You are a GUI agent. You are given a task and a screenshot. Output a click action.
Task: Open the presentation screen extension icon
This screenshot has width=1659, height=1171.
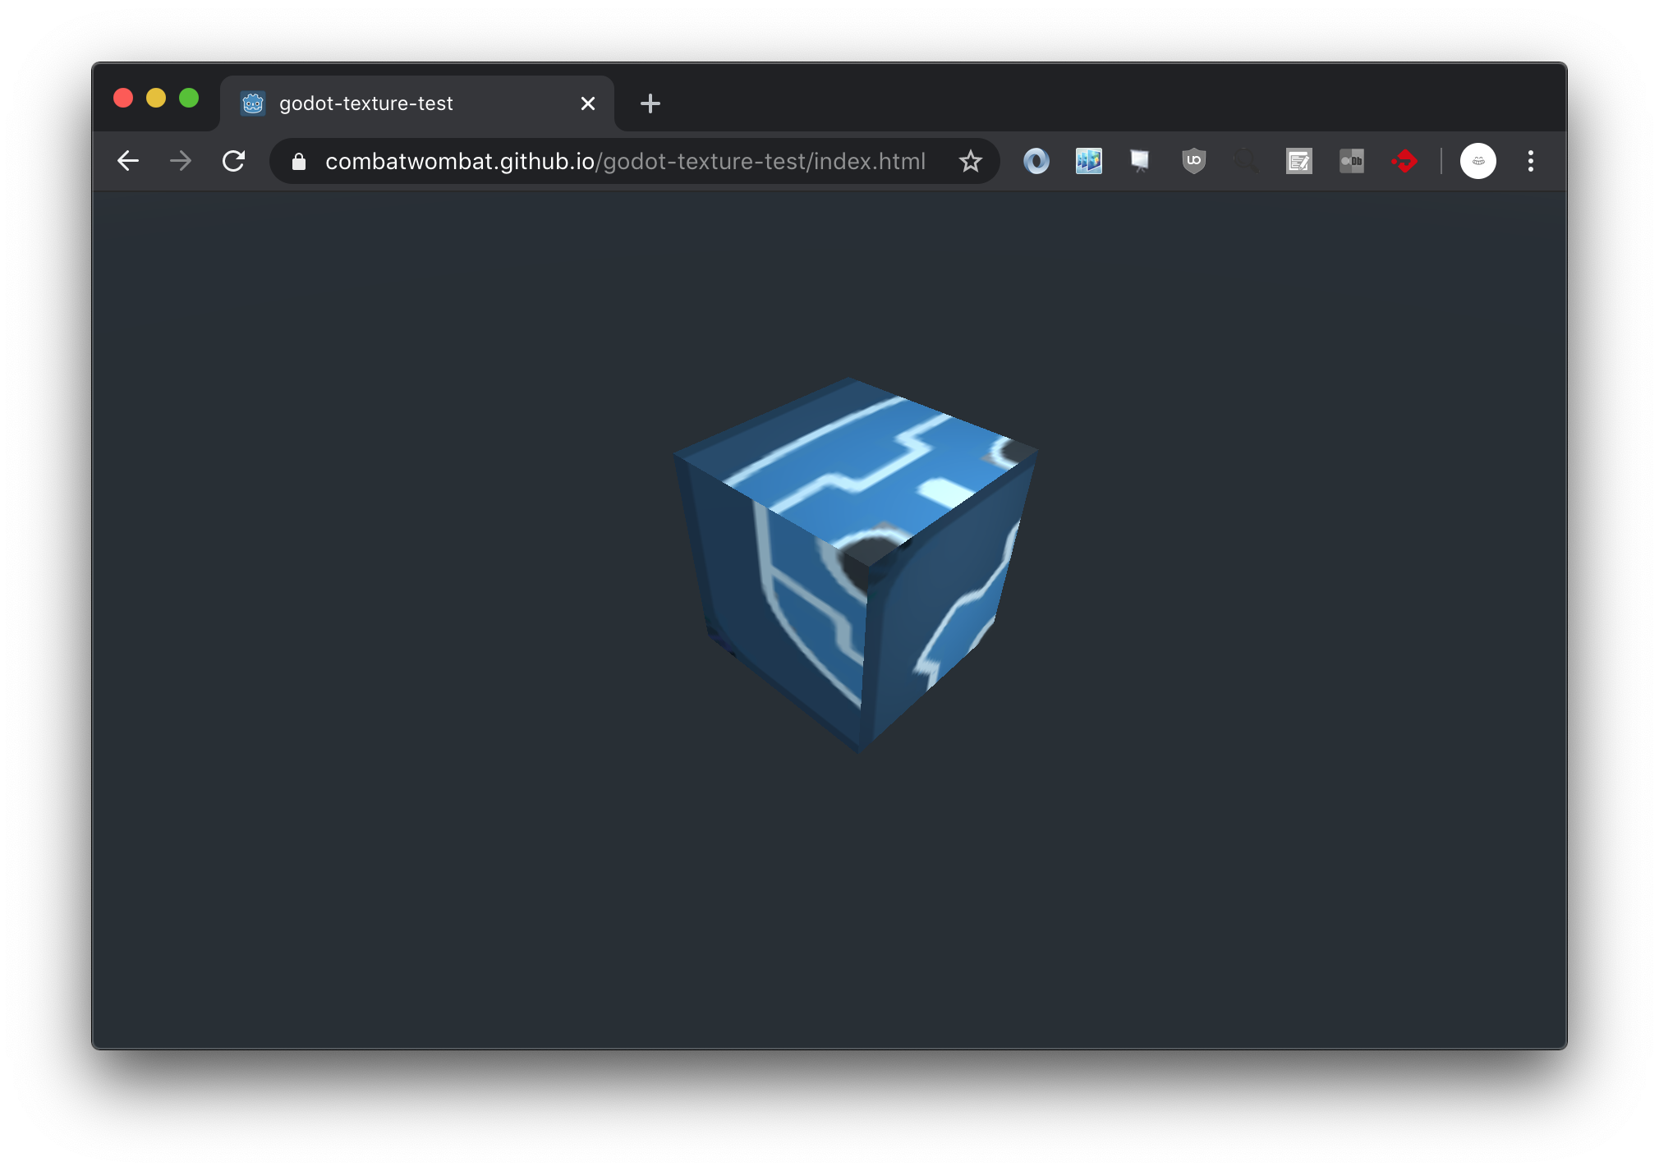[1140, 161]
